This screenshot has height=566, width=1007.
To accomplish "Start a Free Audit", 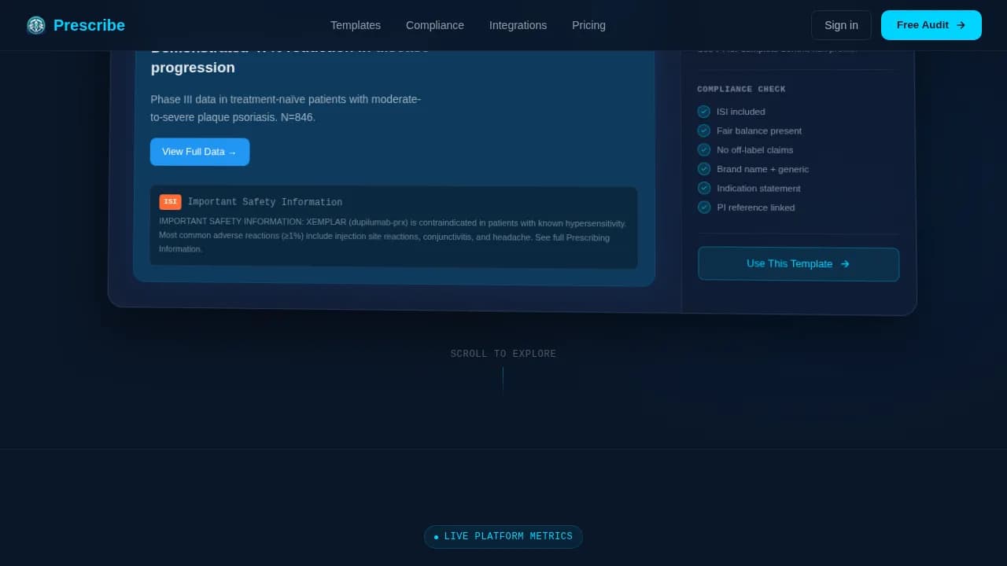I will click(x=931, y=25).
